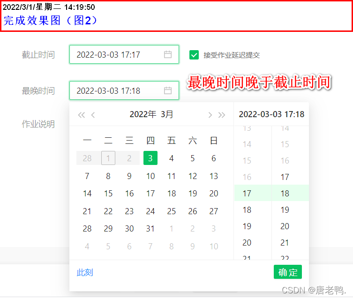
Task: Select March 29 date cell
Action: (x=108, y=229)
